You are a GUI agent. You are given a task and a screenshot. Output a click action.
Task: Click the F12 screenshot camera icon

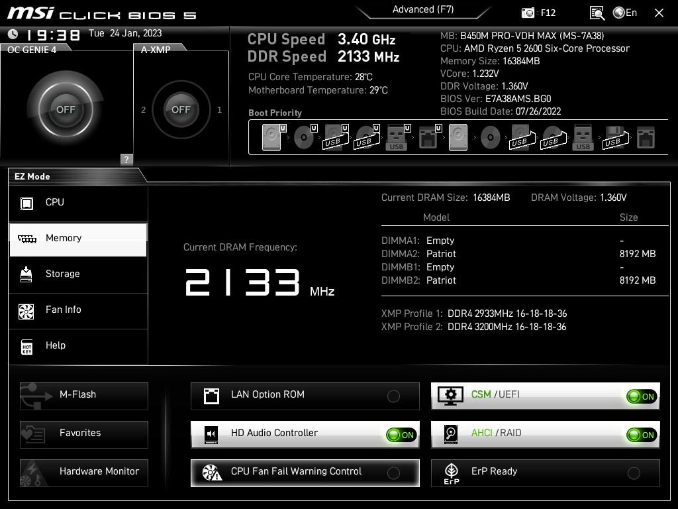pyautogui.click(x=528, y=13)
